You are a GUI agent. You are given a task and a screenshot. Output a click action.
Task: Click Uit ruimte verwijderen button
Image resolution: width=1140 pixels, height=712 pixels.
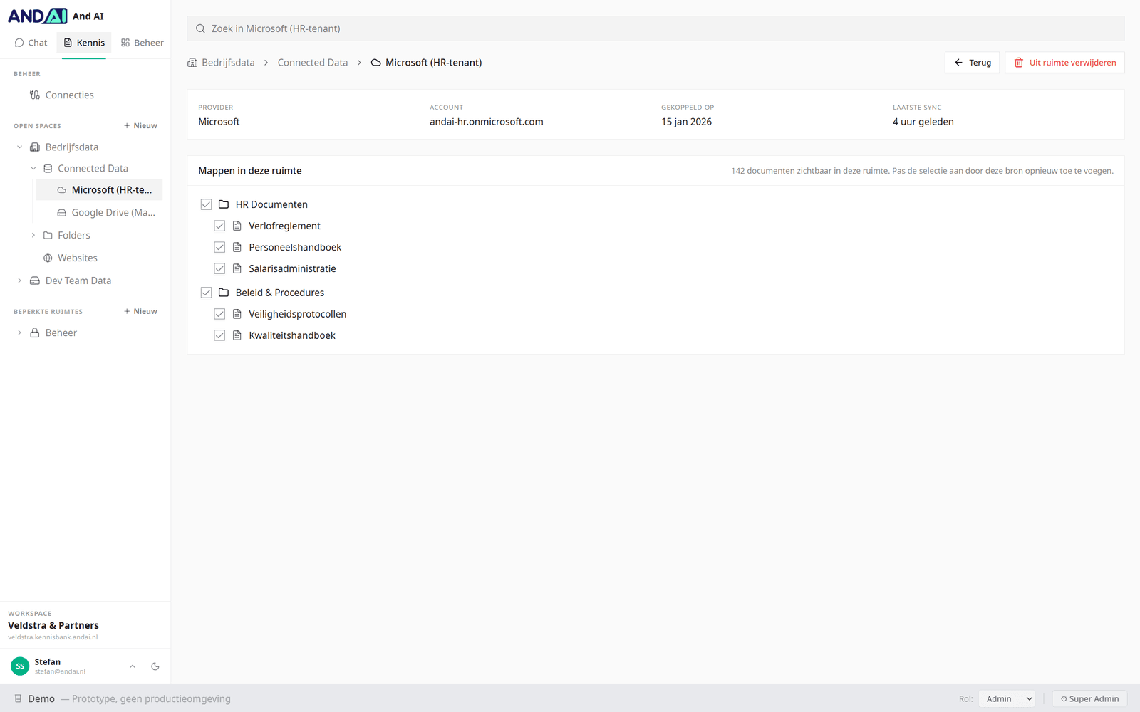click(1065, 63)
